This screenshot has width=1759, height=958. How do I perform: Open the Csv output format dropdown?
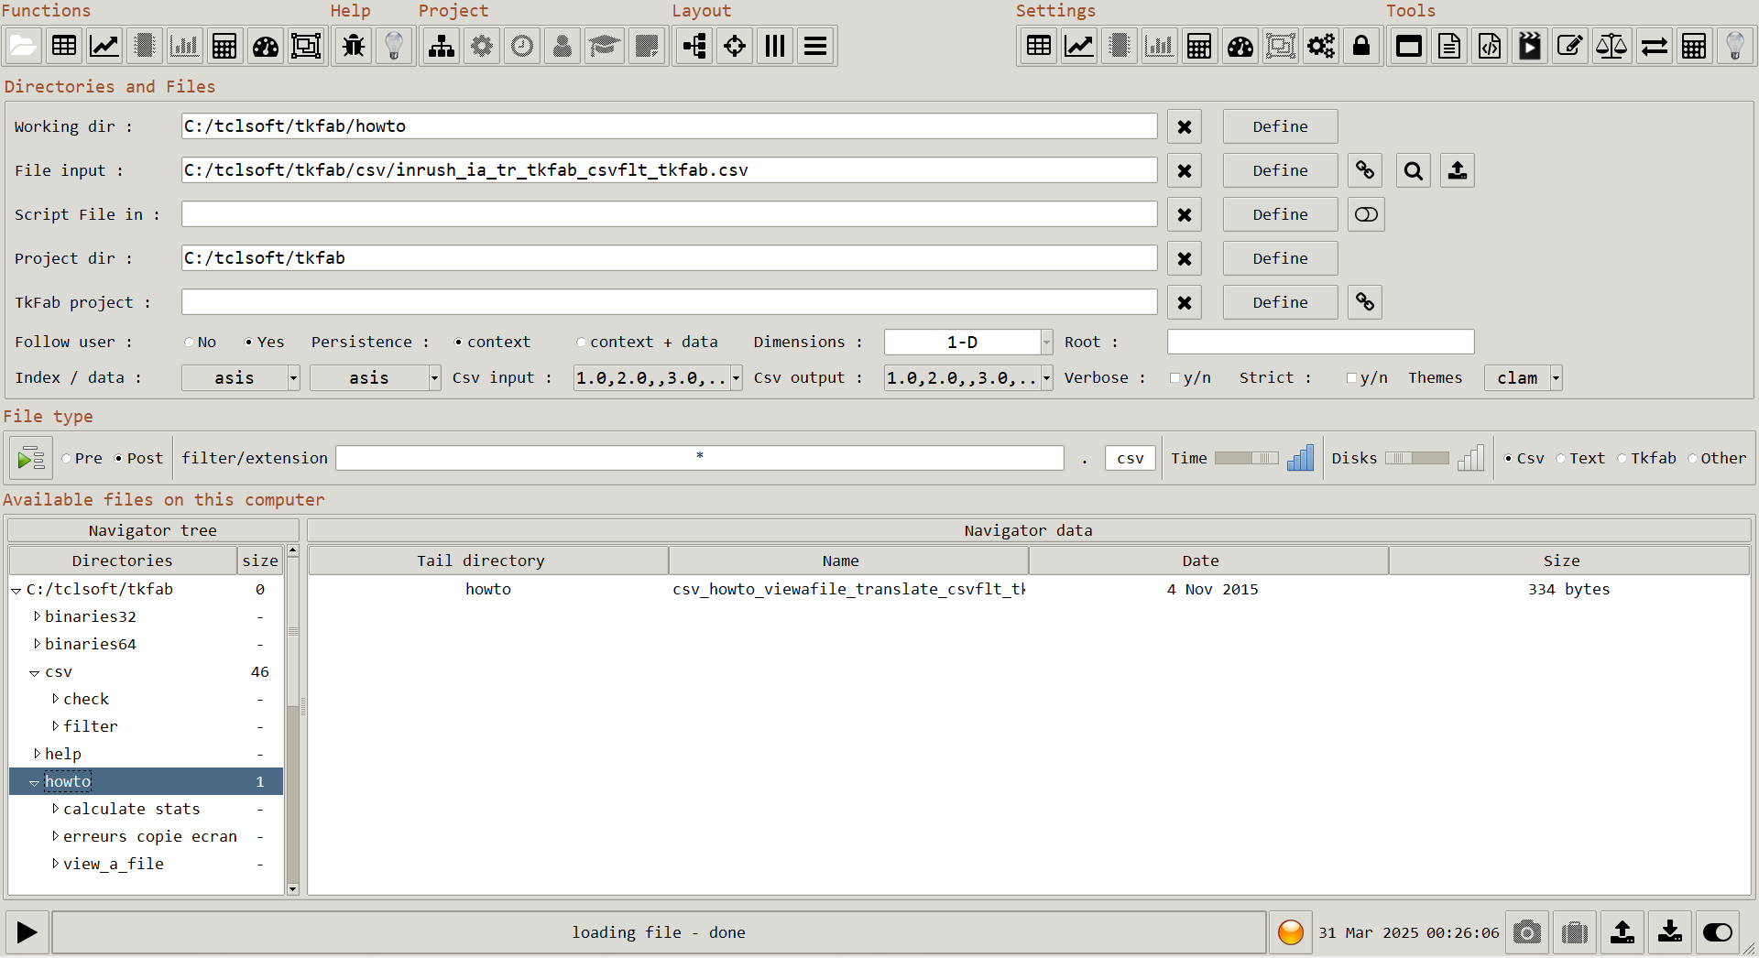click(1046, 378)
